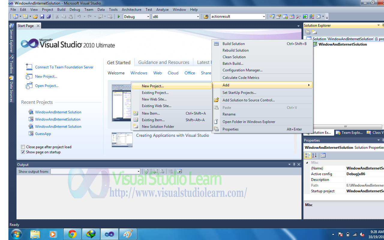Open Google Chrome from the taskbar
The height and width of the screenshot is (240, 384).
tap(72, 234)
